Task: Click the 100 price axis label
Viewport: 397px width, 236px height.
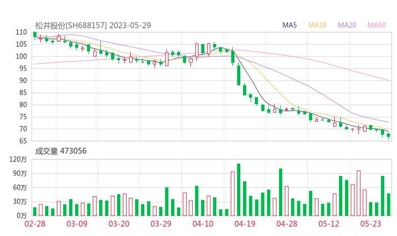Action: 21,56
